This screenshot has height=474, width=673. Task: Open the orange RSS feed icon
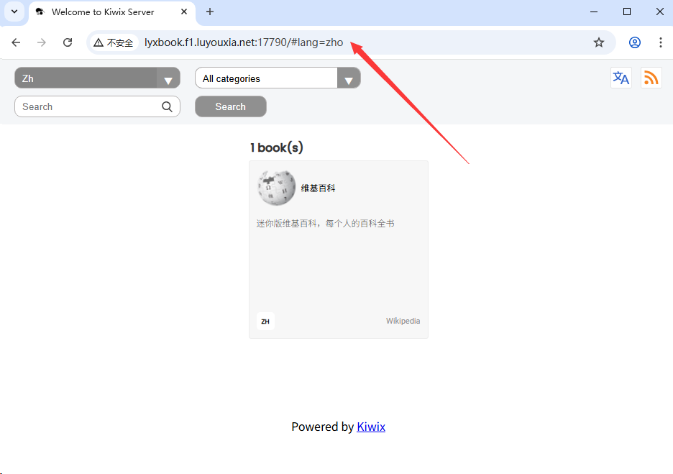(651, 78)
